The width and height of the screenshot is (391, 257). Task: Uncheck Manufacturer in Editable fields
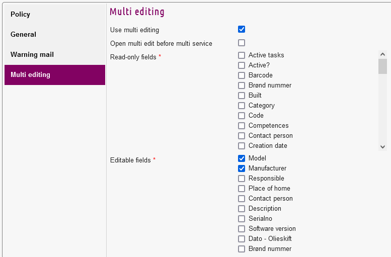(x=242, y=168)
